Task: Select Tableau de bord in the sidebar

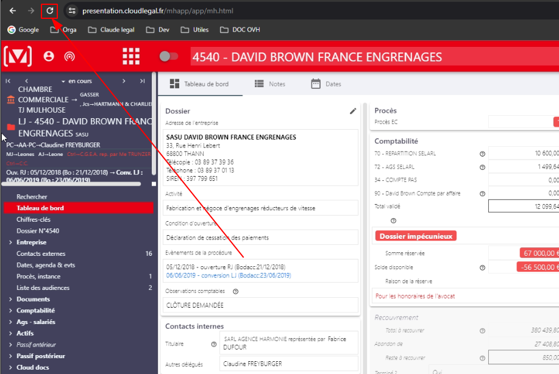Action: [79, 208]
